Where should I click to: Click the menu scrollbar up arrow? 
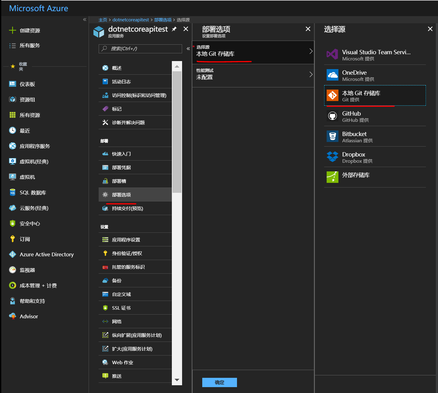click(177, 66)
